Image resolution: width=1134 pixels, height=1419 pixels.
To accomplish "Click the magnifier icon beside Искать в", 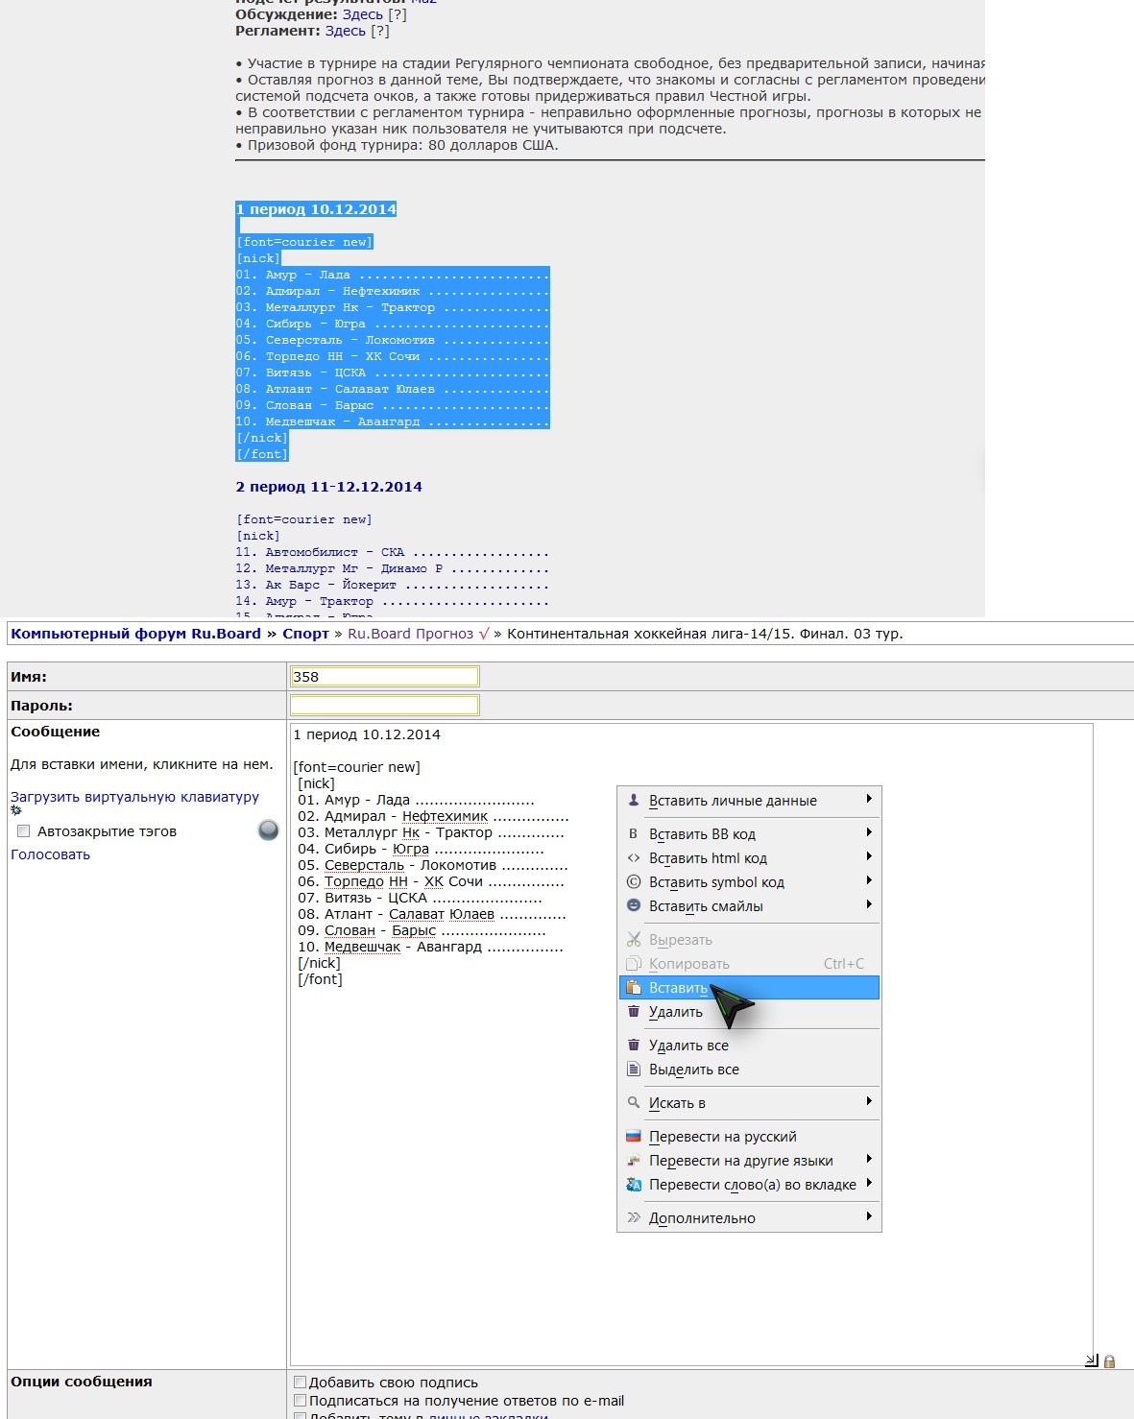I will point(634,1102).
